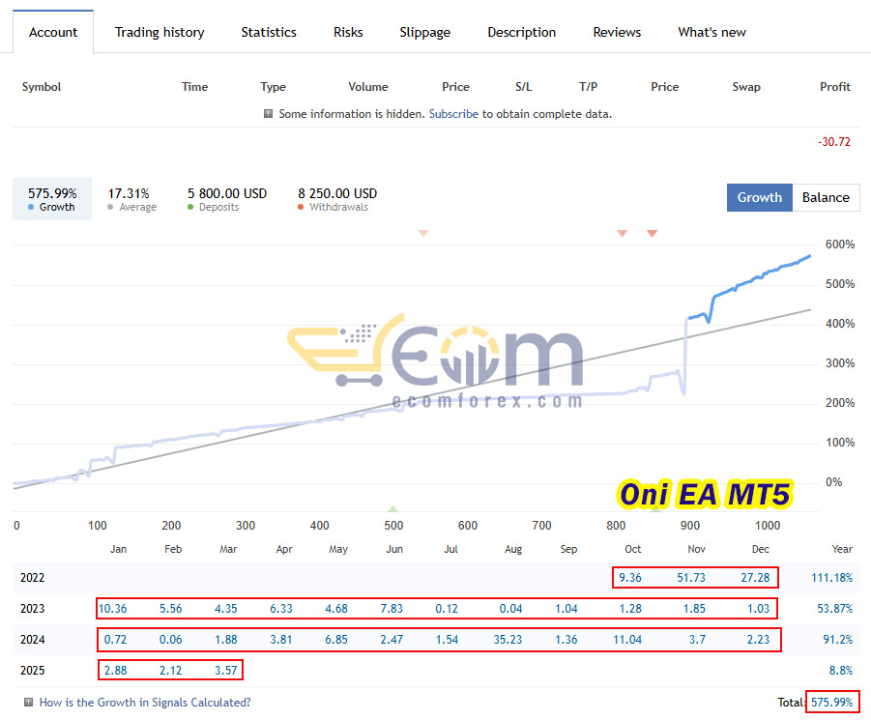Viewport: 871px width, 720px height.
Task: Click the info icon beside hidden information notice
Action: (x=268, y=114)
